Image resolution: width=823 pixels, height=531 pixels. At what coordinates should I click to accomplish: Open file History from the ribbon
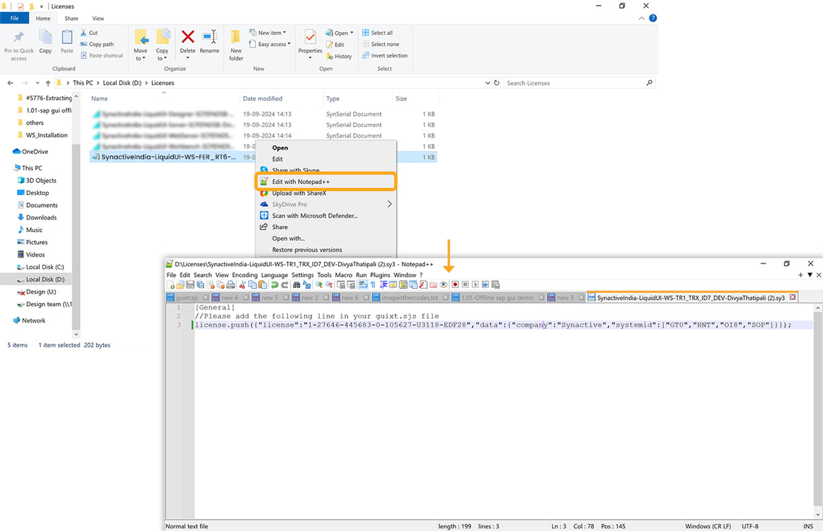click(x=339, y=56)
